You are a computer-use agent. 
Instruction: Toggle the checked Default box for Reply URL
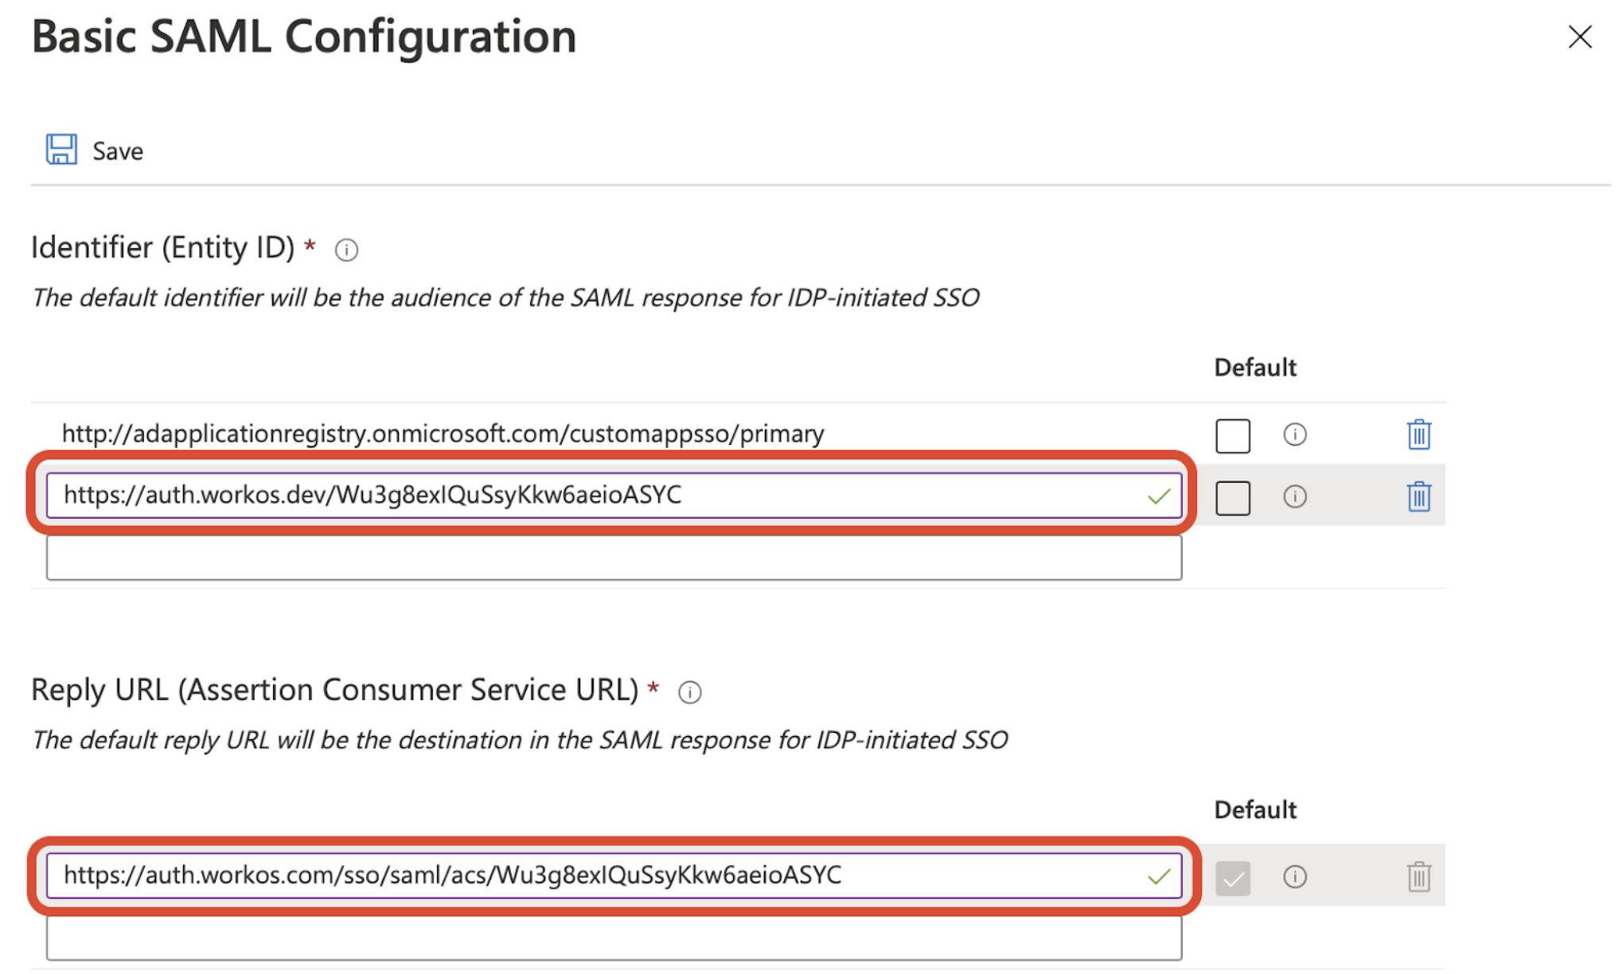click(x=1233, y=878)
